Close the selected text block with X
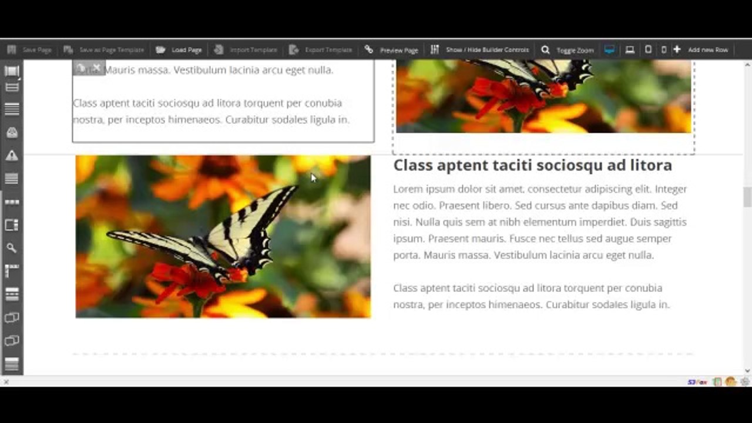 point(97,68)
